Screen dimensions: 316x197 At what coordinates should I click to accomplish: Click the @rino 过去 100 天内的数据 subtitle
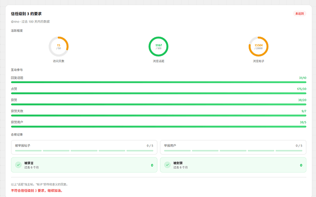click(x=30, y=22)
